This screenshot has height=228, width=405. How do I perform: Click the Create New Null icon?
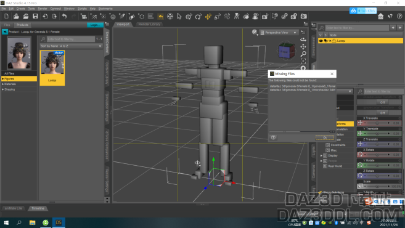pos(141,17)
